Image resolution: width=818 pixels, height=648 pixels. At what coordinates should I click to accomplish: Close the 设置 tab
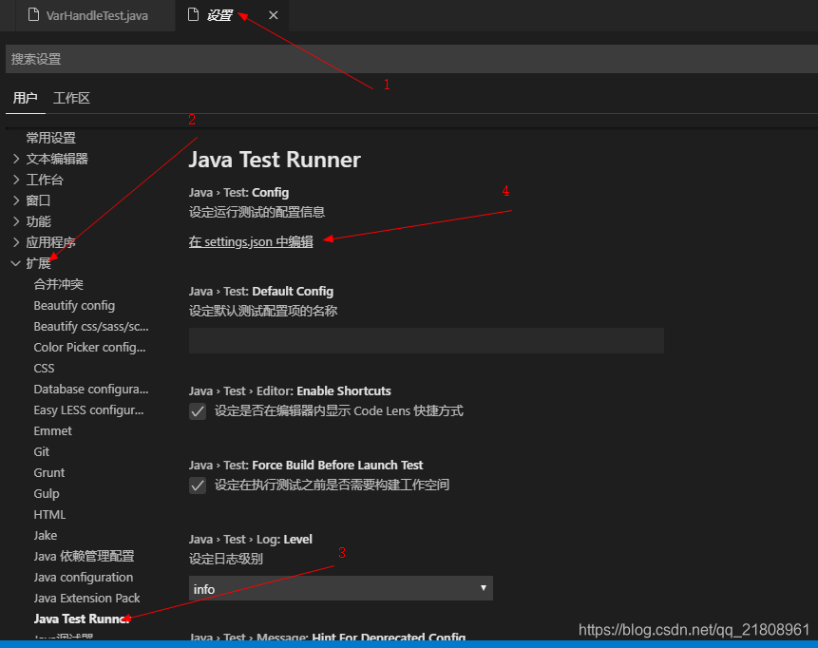[273, 15]
